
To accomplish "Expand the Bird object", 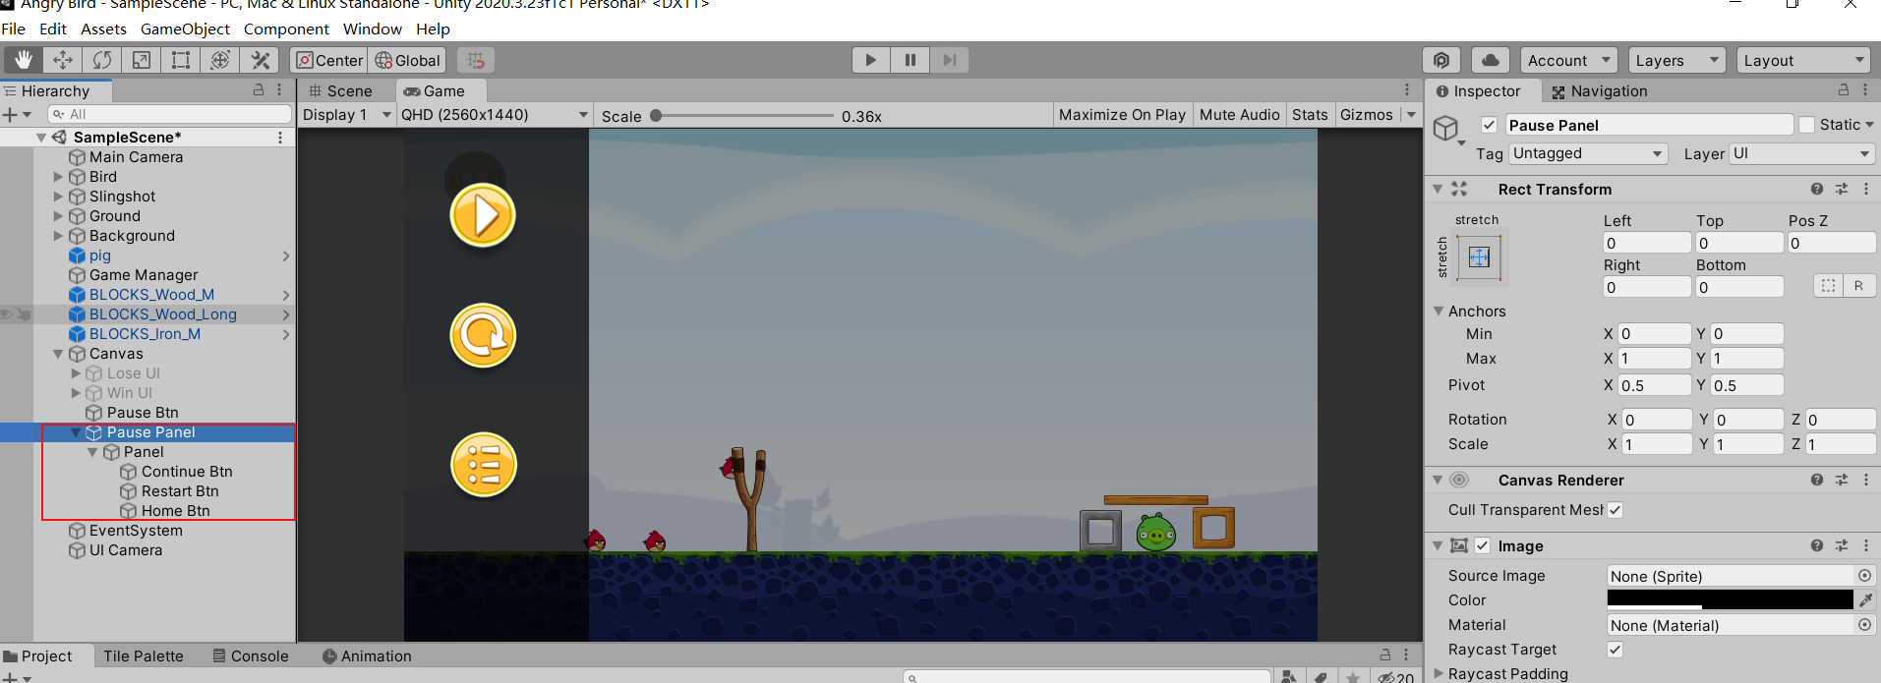I will (x=58, y=177).
